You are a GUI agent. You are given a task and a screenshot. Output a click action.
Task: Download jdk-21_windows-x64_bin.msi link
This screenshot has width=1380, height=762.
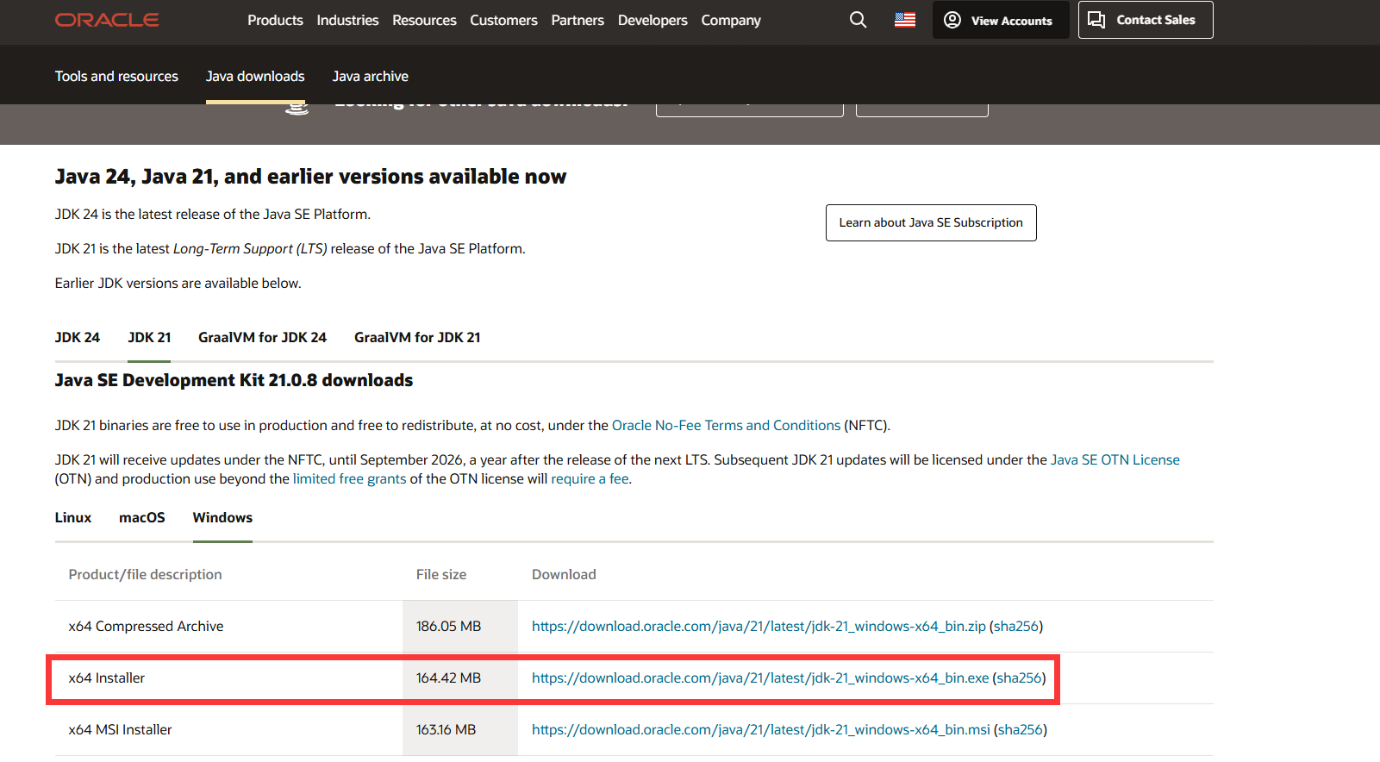coord(761,729)
